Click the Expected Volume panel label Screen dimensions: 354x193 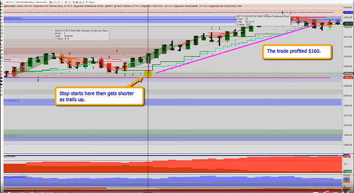(x=18, y=177)
